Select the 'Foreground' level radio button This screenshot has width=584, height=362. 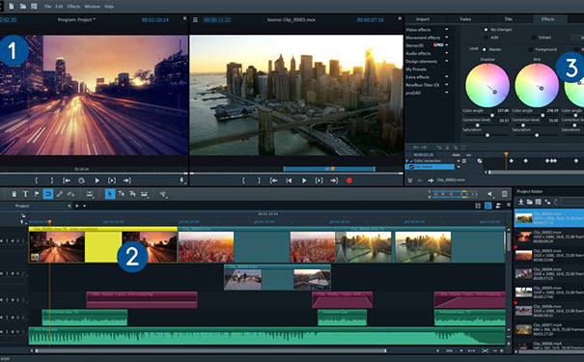coord(530,49)
